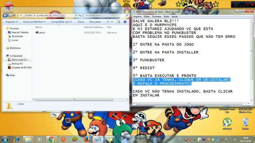
Task: Sort files by the Nome column header
Action: pyautogui.click(x=39, y=27)
